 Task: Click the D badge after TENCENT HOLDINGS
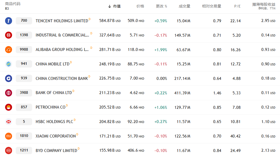[x=90, y=19]
